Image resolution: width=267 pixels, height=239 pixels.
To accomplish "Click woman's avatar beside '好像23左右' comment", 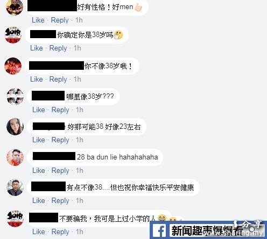I will pyautogui.click(x=15, y=127).
